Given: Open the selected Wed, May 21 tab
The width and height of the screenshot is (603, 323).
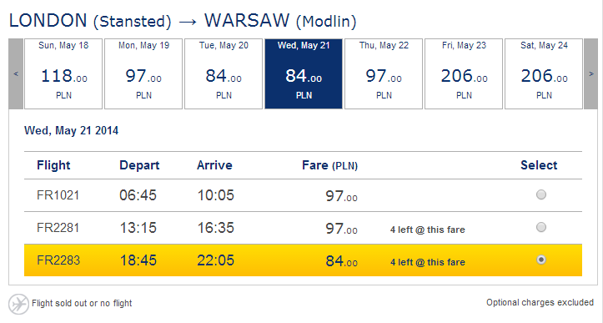Looking at the screenshot, I should coord(304,73).
